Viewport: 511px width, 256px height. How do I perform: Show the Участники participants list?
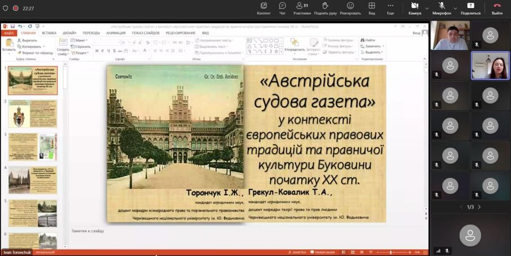[x=302, y=9]
